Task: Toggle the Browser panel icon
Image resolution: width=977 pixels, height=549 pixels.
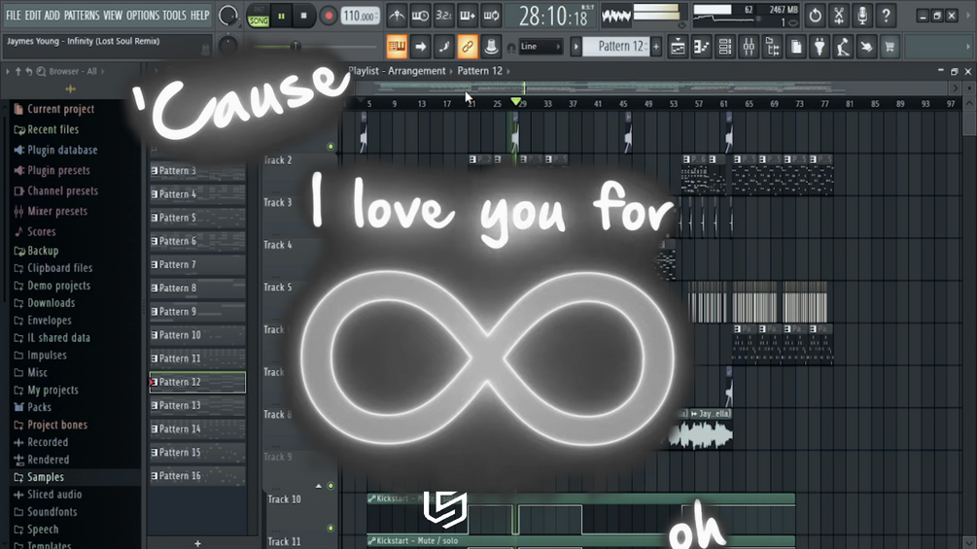Action: (773, 47)
